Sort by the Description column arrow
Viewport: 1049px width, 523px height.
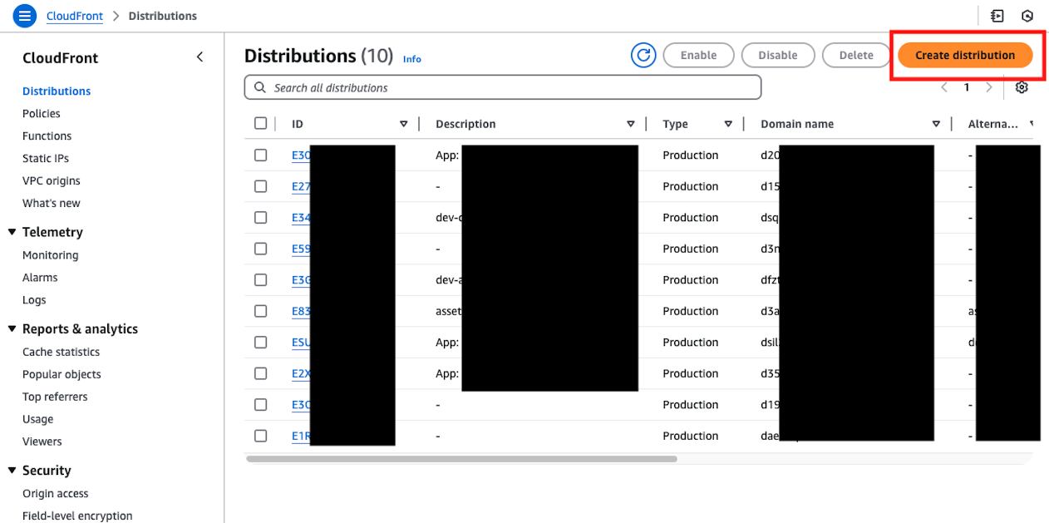[631, 124]
